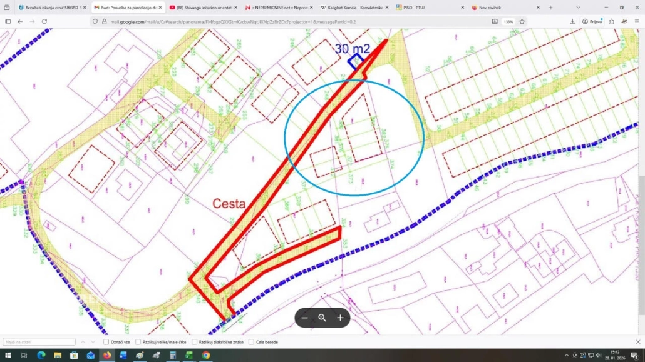Open the Windows Start menu
This screenshot has width=645, height=362.
click(x=8, y=356)
